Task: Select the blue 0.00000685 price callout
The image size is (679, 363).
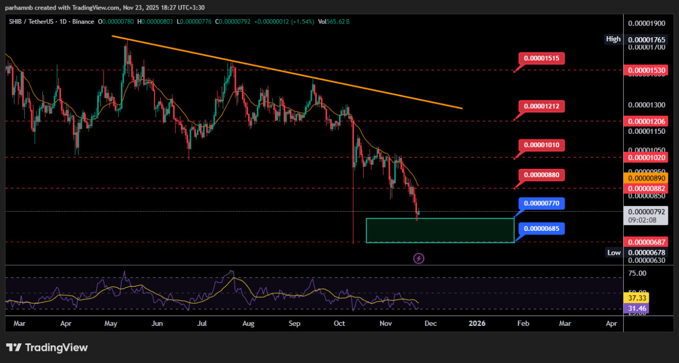Action: [x=541, y=229]
